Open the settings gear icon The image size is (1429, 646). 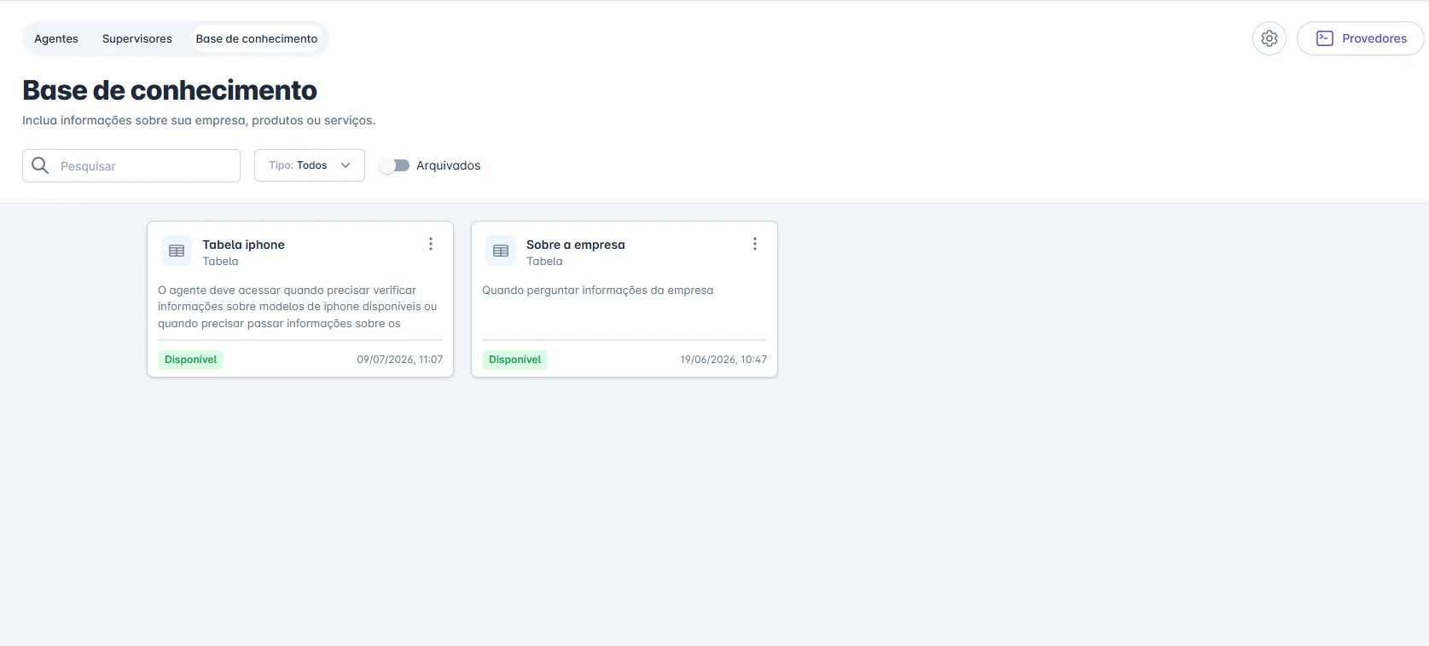click(x=1269, y=38)
